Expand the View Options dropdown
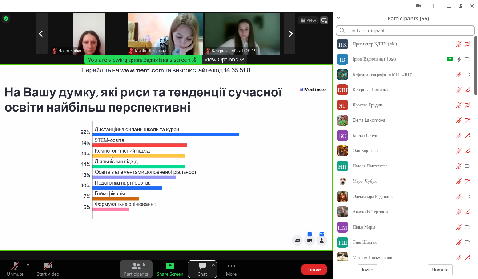The image size is (478, 279). pyautogui.click(x=224, y=60)
